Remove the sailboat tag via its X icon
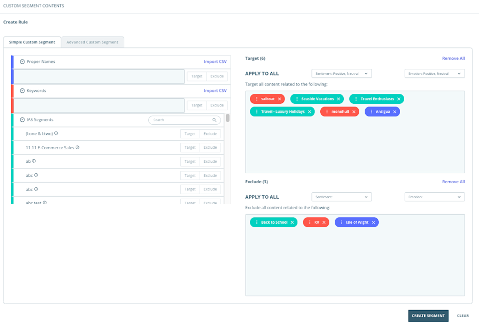This screenshot has height=327, width=479. point(278,99)
